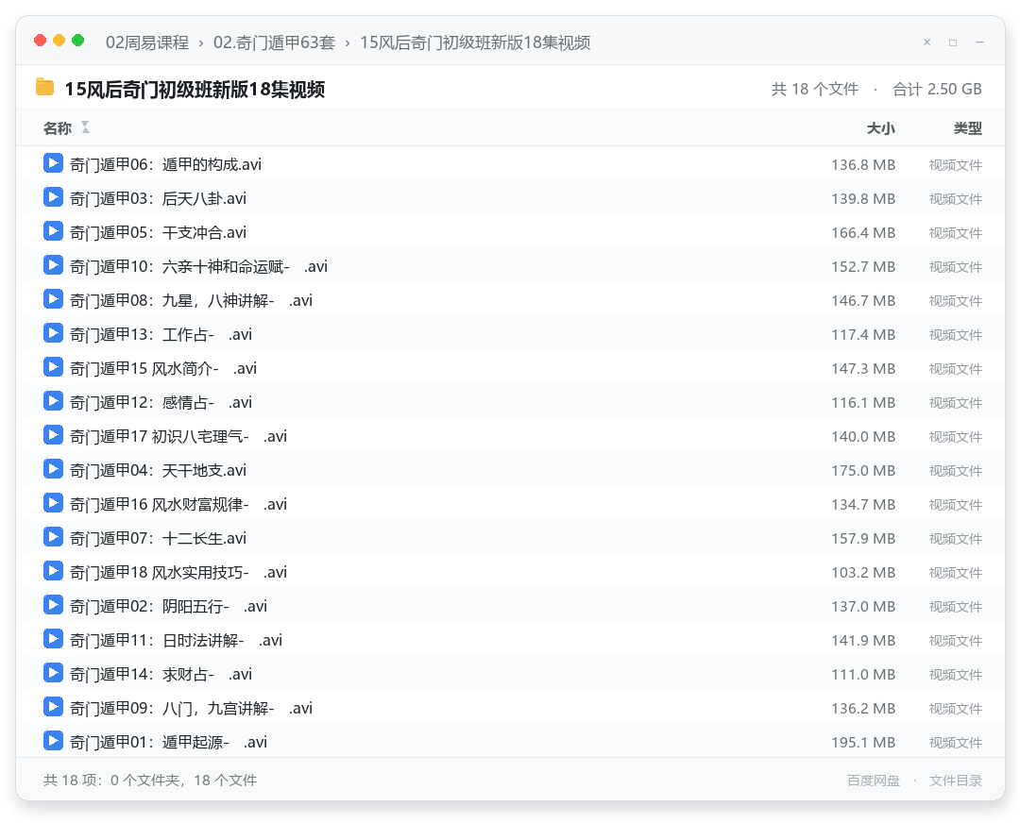Select file 奇门遁甲18 风水实用技巧
Screen dimensions: 1020x823
click(x=510, y=571)
